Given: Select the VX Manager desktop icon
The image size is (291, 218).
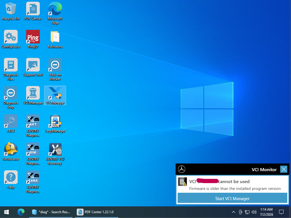Looking at the screenshot, I should tap(55, 95).
